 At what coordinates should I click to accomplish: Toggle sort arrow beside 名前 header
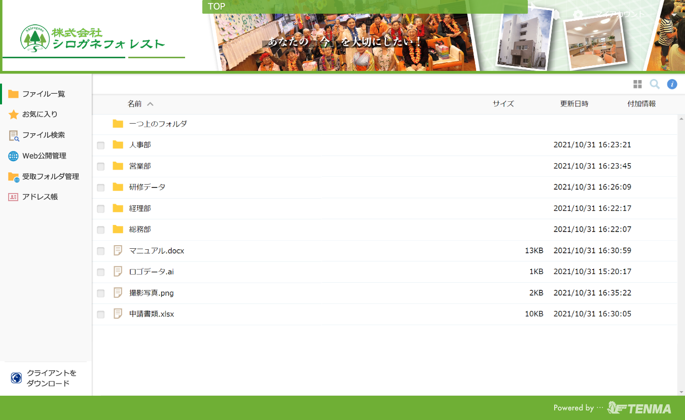click(150, 104)
